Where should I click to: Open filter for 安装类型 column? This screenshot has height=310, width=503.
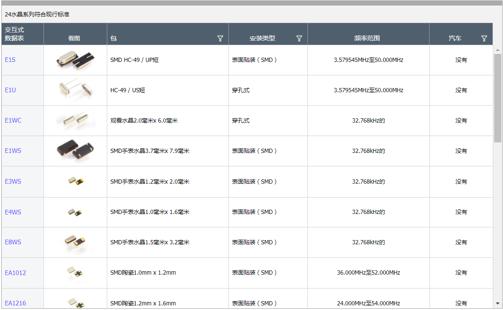coord(299,38)
